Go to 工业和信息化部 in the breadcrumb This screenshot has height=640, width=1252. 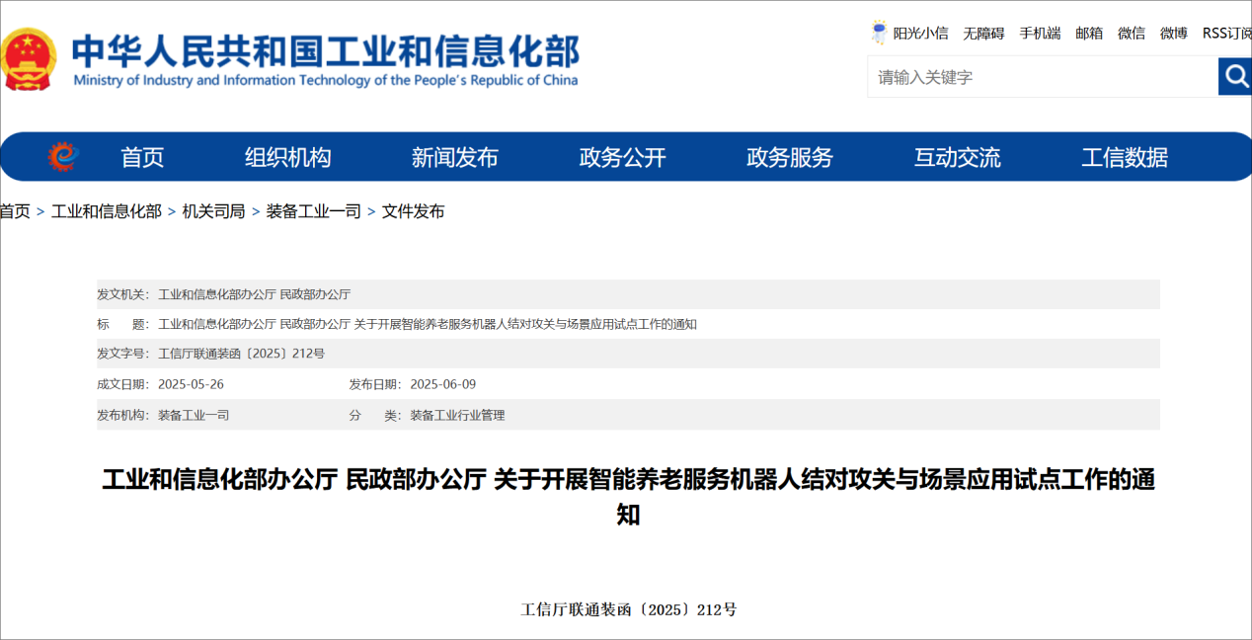pos(107,211)
